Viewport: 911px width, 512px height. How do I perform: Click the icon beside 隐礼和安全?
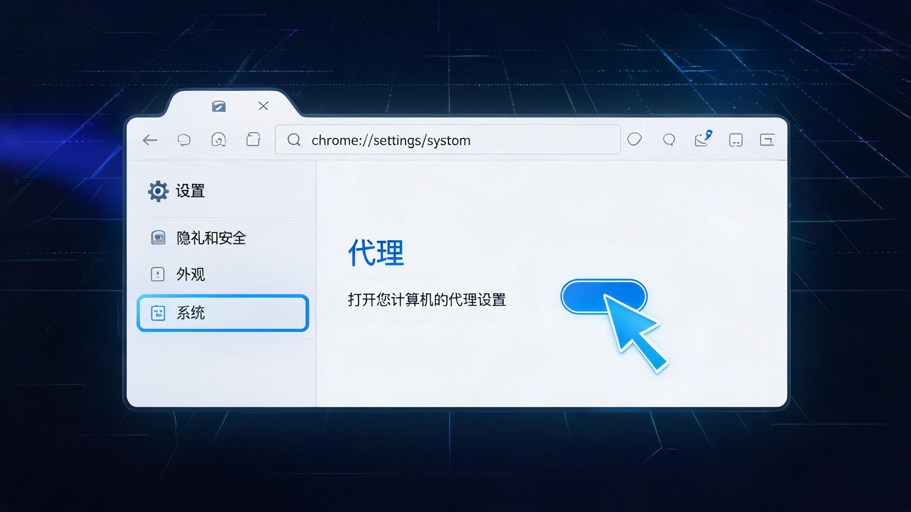(158, 238)
